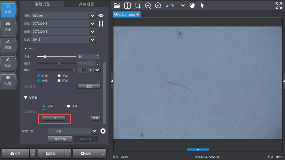The height and width of the screenshot is (160, 285).
Task: Select the 手动 manual exposure radio button
Action: point(59,76)
